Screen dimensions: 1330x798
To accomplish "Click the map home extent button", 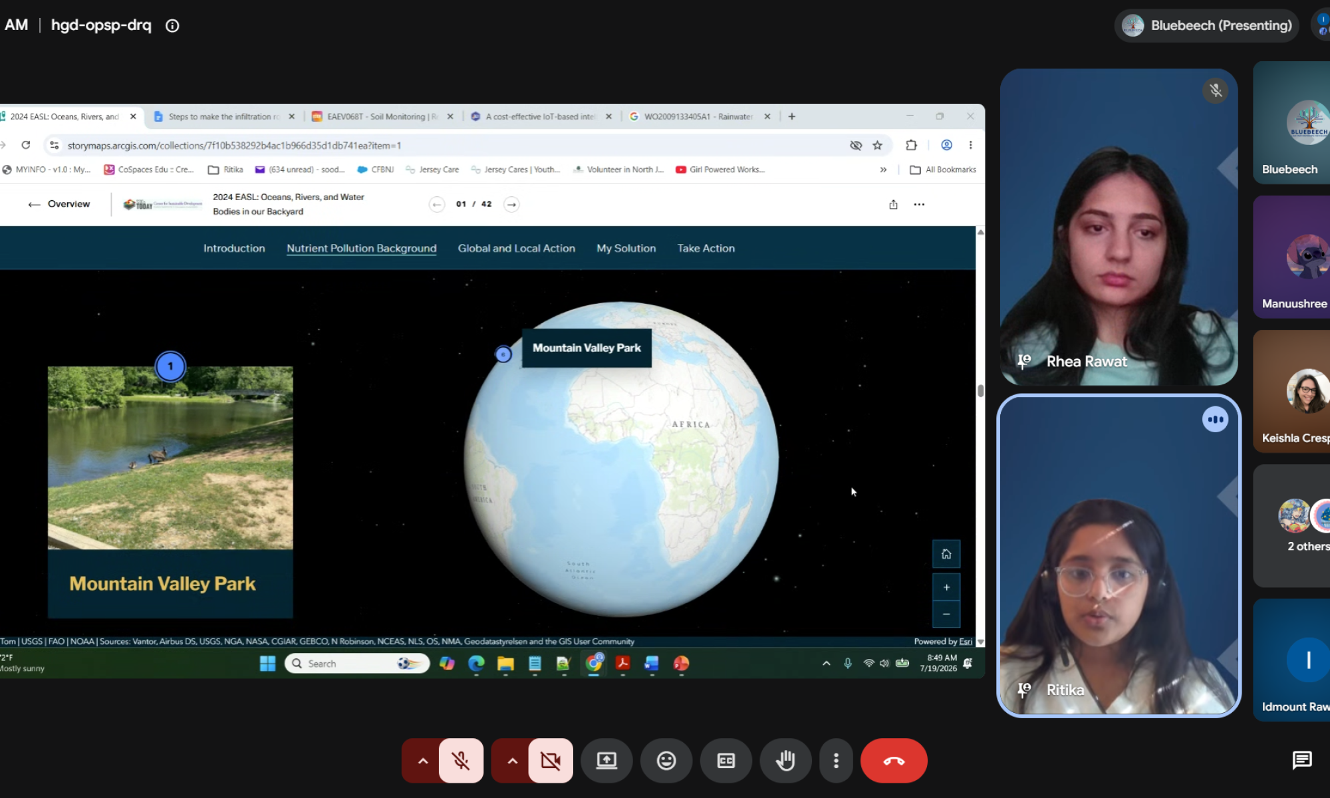I will pyautogui.click(x=946, y=554).
